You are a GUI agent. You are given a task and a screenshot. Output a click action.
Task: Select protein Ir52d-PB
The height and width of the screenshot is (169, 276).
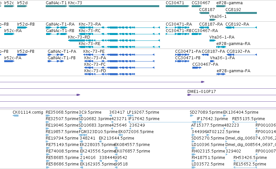22,55
